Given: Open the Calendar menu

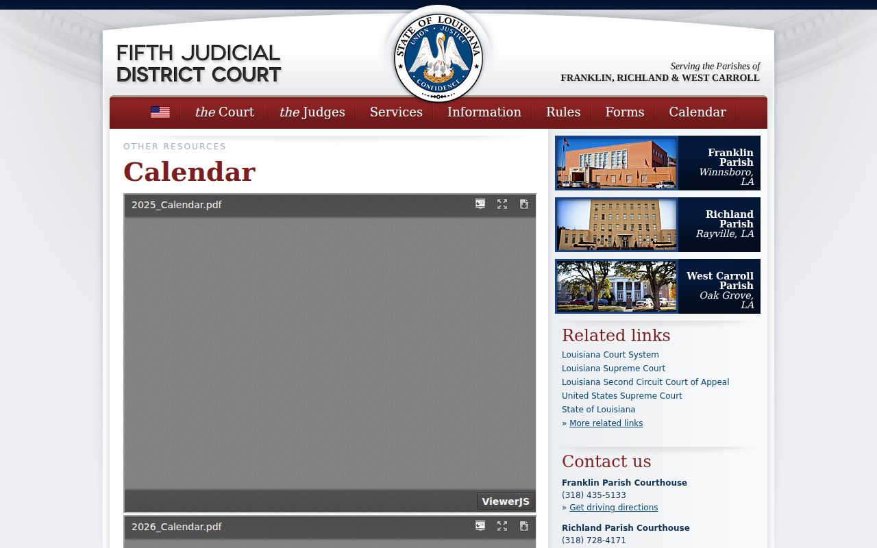Looking at the screenshot, I should [x=697, y=112].
